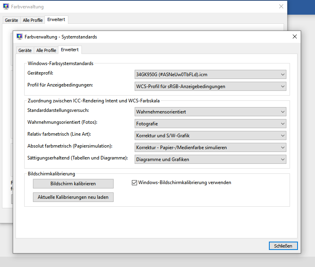Viewport: 315px width, 267px height.
Task: Select Erweitert tab in Systemstandards dialog
Action: [70, 50]
